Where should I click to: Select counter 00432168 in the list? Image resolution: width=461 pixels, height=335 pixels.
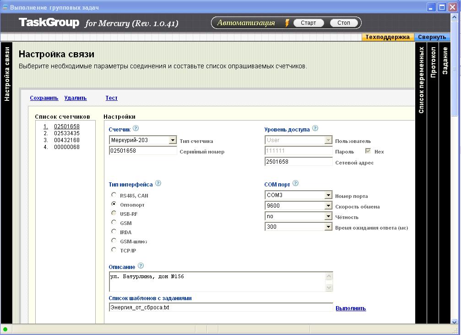(67, 140)
